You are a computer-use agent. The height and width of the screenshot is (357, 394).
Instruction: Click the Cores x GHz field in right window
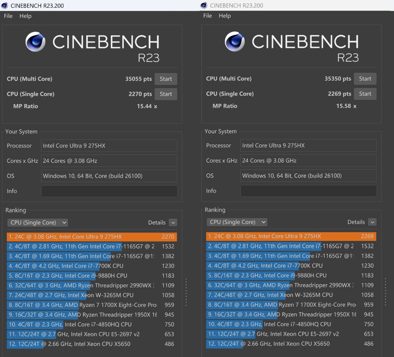pyautogui.click(x=308, y=160)
